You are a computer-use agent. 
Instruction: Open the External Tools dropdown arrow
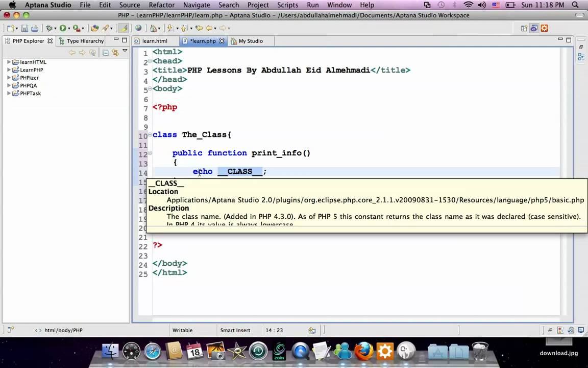83,29
